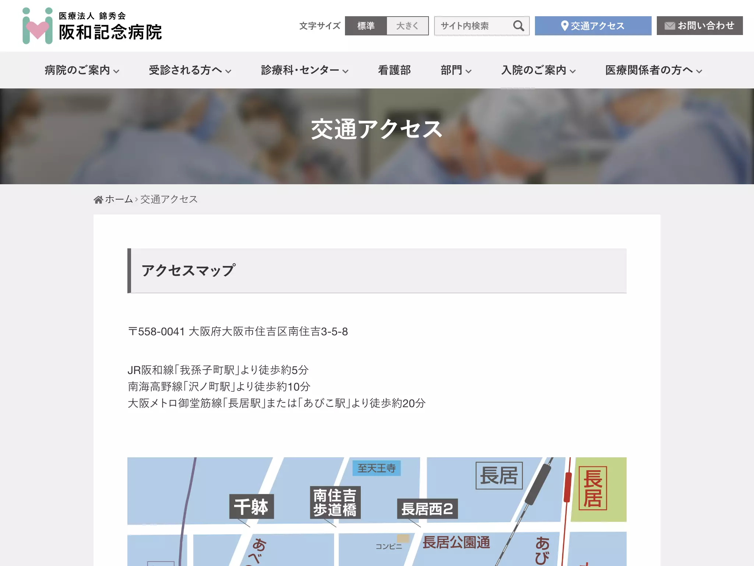Image resolution: width=754 pixels, height=566 pixels.
Task: Open the 部門 menu item
Action: tap(451, 70)
